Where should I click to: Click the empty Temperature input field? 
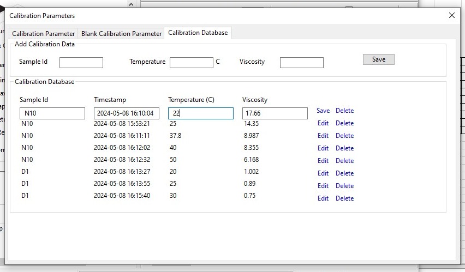(191, 63)
